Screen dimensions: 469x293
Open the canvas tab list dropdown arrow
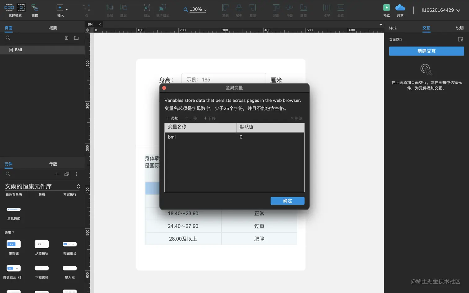(x=381, y=25)
